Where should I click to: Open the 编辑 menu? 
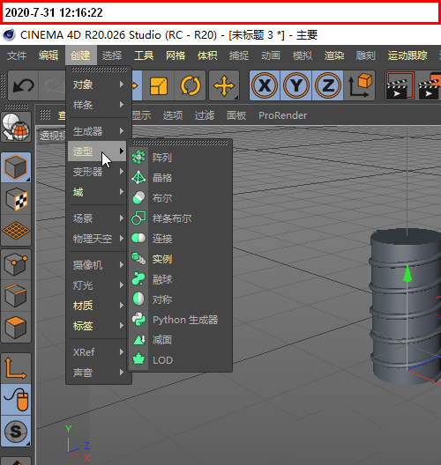[x=49, y=55]
